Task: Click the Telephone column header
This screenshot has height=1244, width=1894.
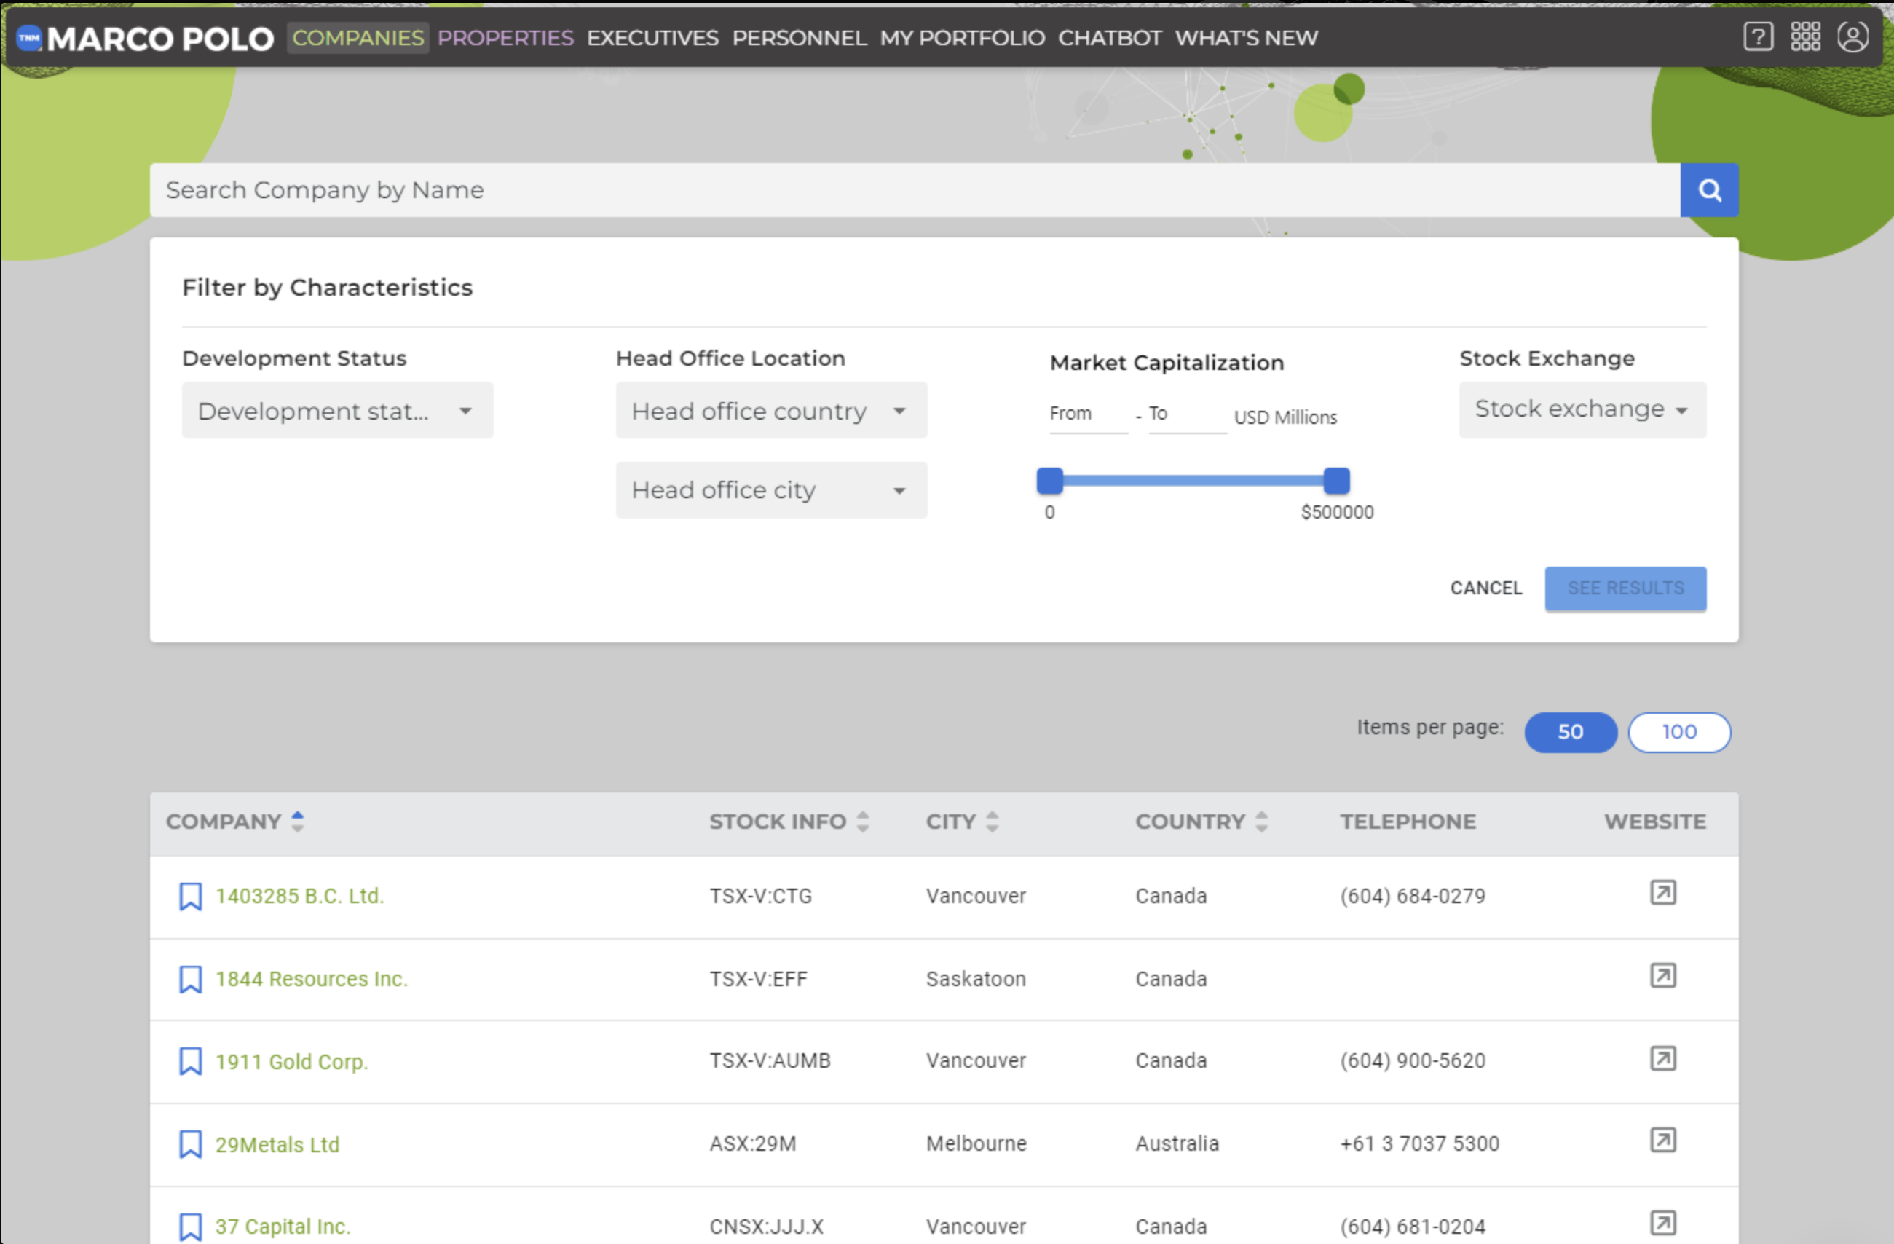Action: click(1407, 822)
